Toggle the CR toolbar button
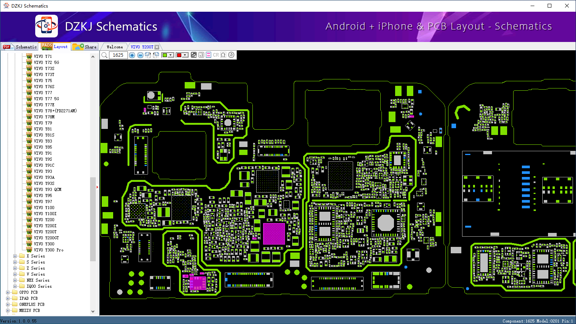The width and height of the screenshot is (576, 324). tap(216, 55)
